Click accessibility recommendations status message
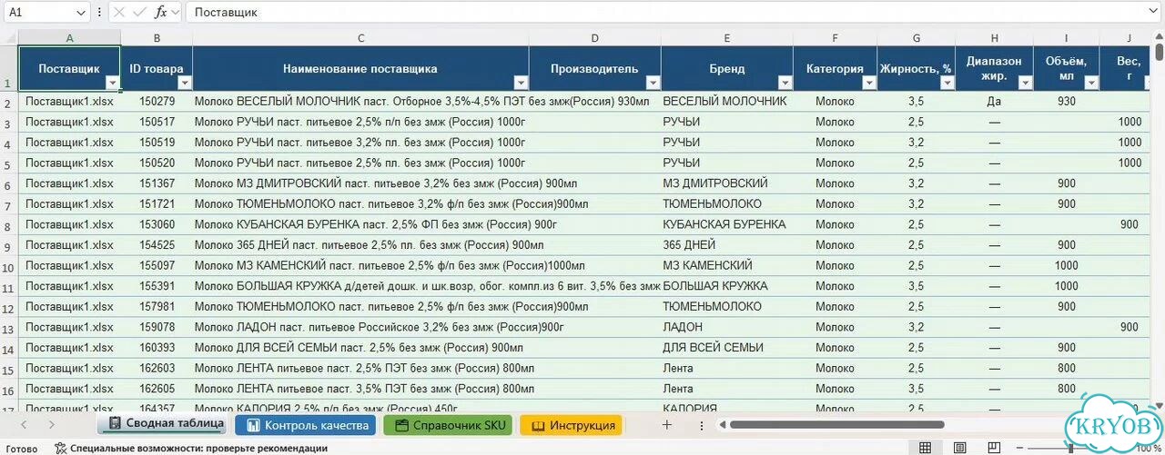The image size is (1165, 455). 198,448
